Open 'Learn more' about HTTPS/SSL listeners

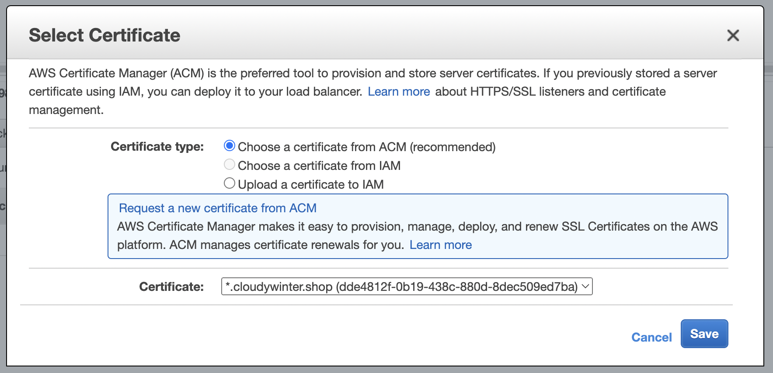tap(399, 92)
